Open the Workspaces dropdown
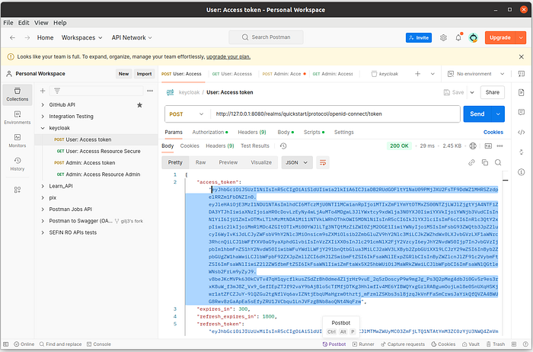This screenshot has width=533, height=352. coord(81,37)
